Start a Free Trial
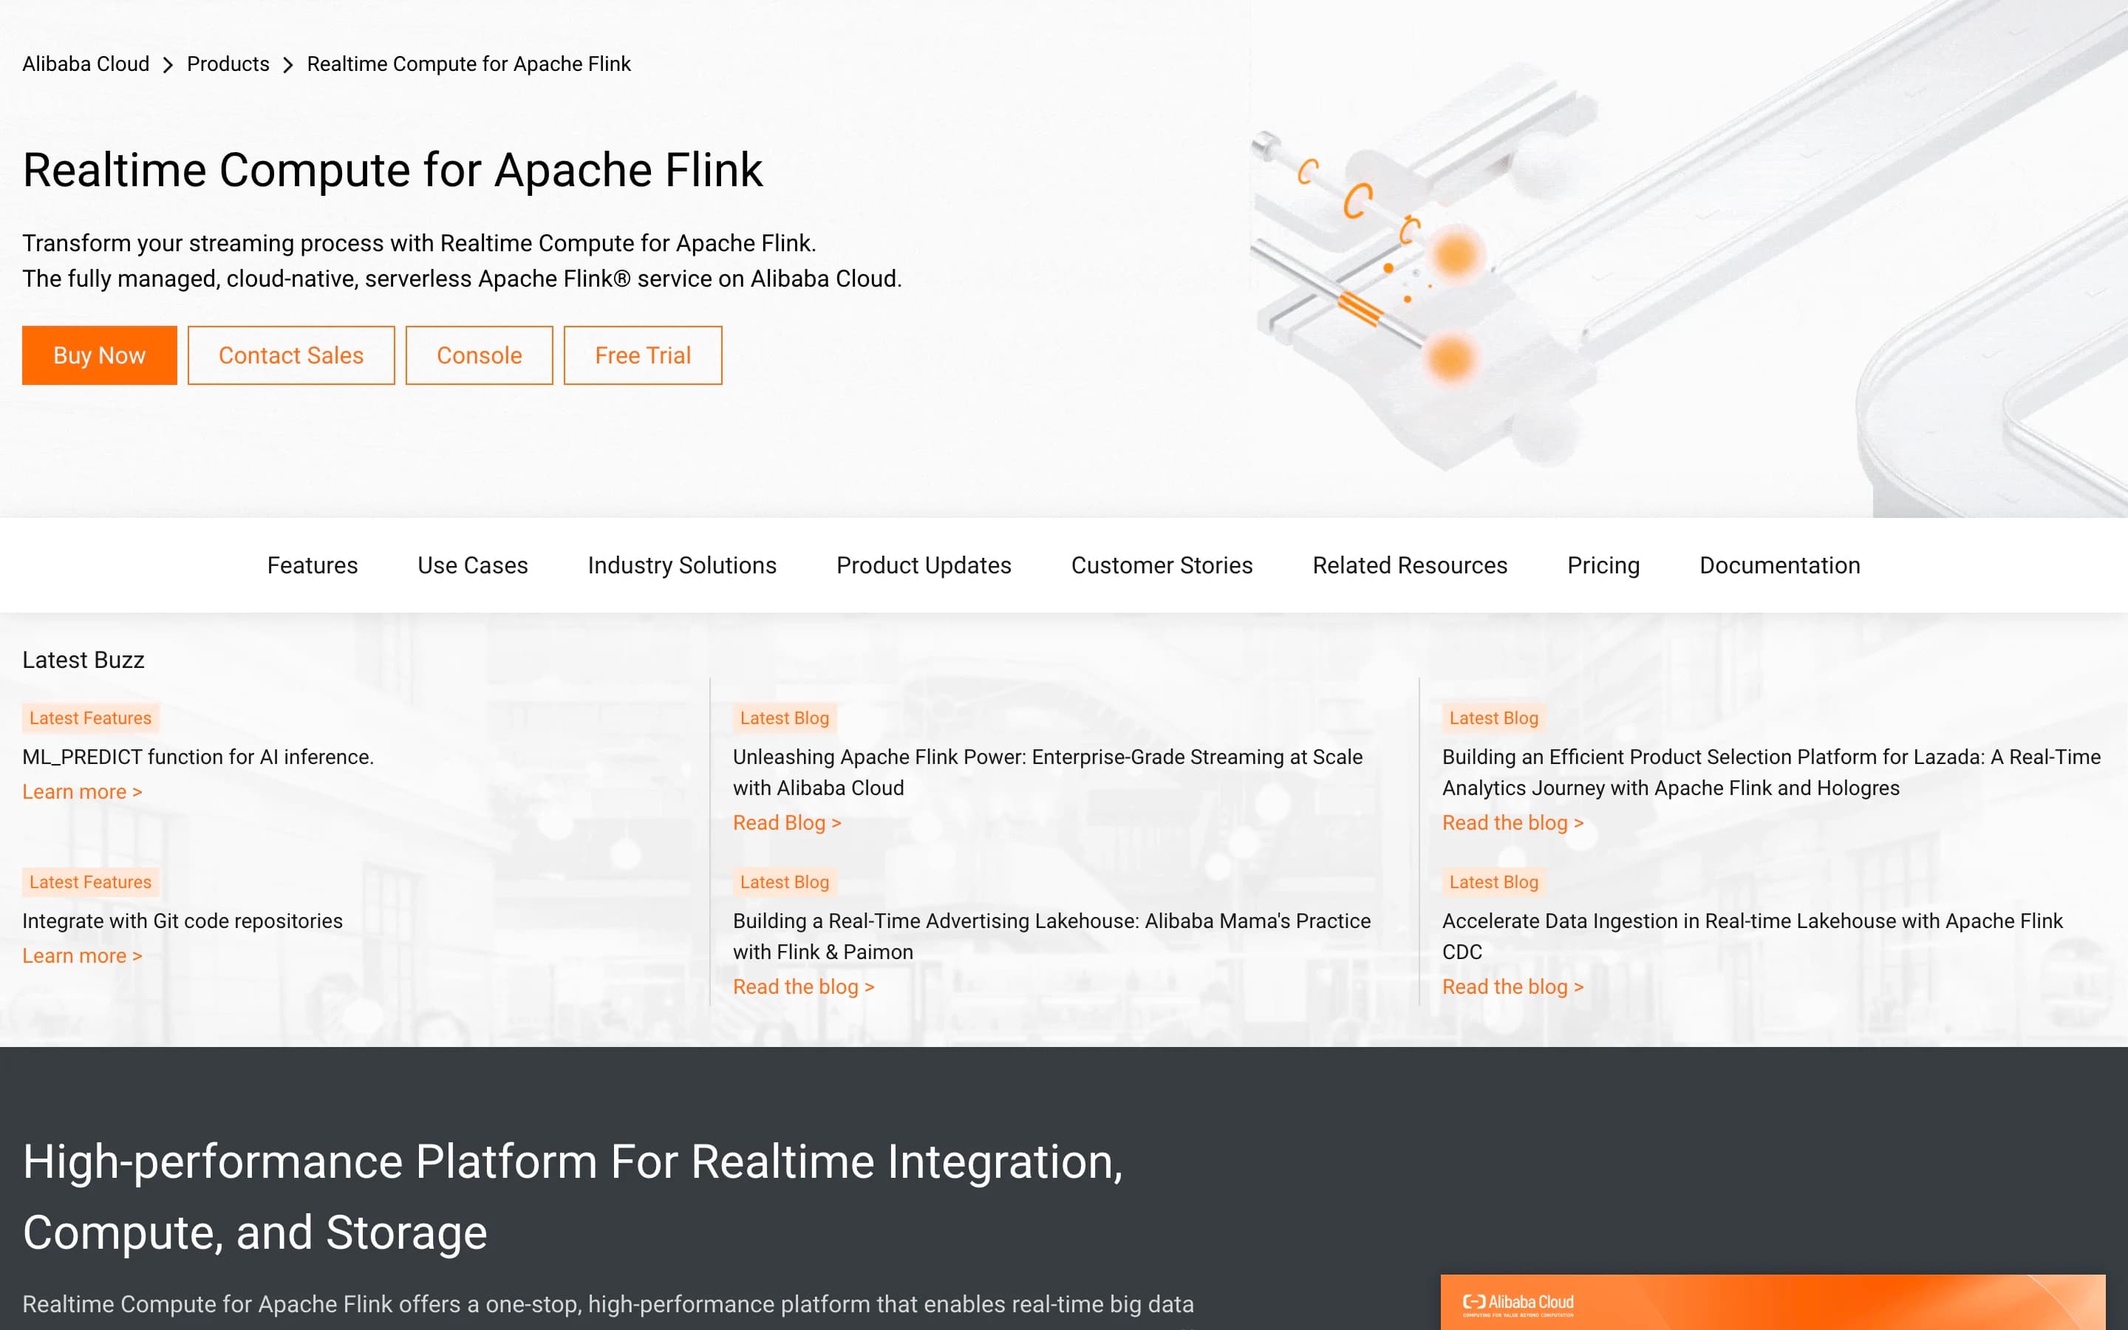The image size is (2128, 1330). click(643, 355)
